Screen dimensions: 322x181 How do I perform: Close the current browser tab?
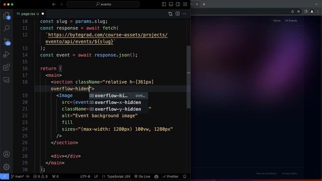point(197,4)
